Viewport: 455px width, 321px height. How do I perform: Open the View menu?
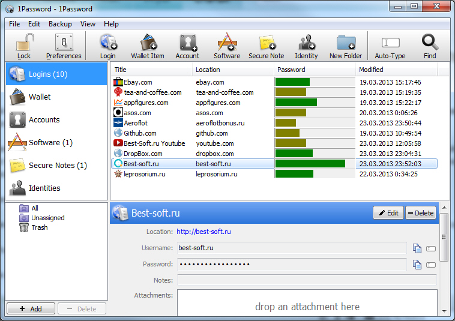pyautogui.click(x=88, y=24)
